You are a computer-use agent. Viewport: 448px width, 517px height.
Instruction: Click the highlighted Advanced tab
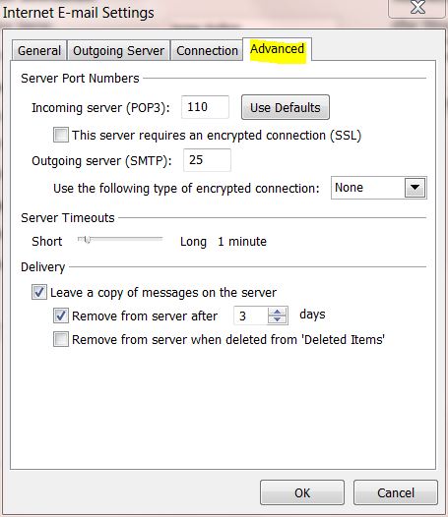tap(278, 49)
